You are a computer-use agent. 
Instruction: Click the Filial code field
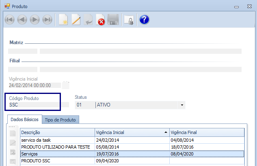[x=23, y=70]
